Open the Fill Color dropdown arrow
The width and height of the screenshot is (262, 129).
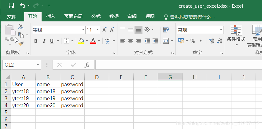point(87,41)
